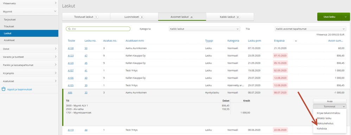
Task: Open voucher link A86
Action: click(70, 93)
